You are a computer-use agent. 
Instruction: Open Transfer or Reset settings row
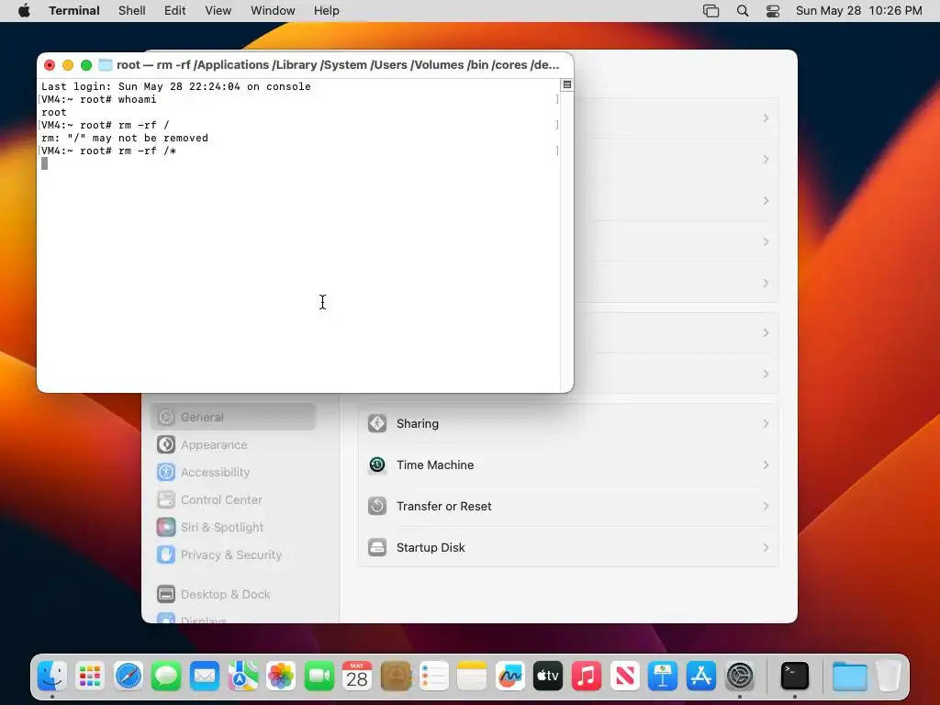point(568,507)
